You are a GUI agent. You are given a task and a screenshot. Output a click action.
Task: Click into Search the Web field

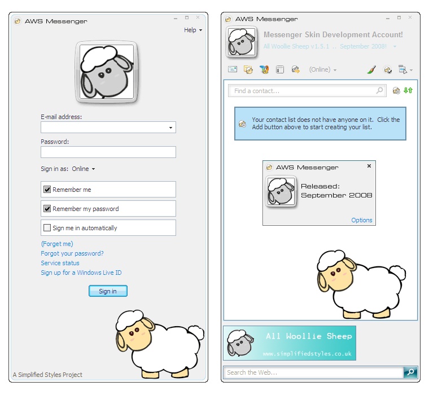click(x=313, y=372)
